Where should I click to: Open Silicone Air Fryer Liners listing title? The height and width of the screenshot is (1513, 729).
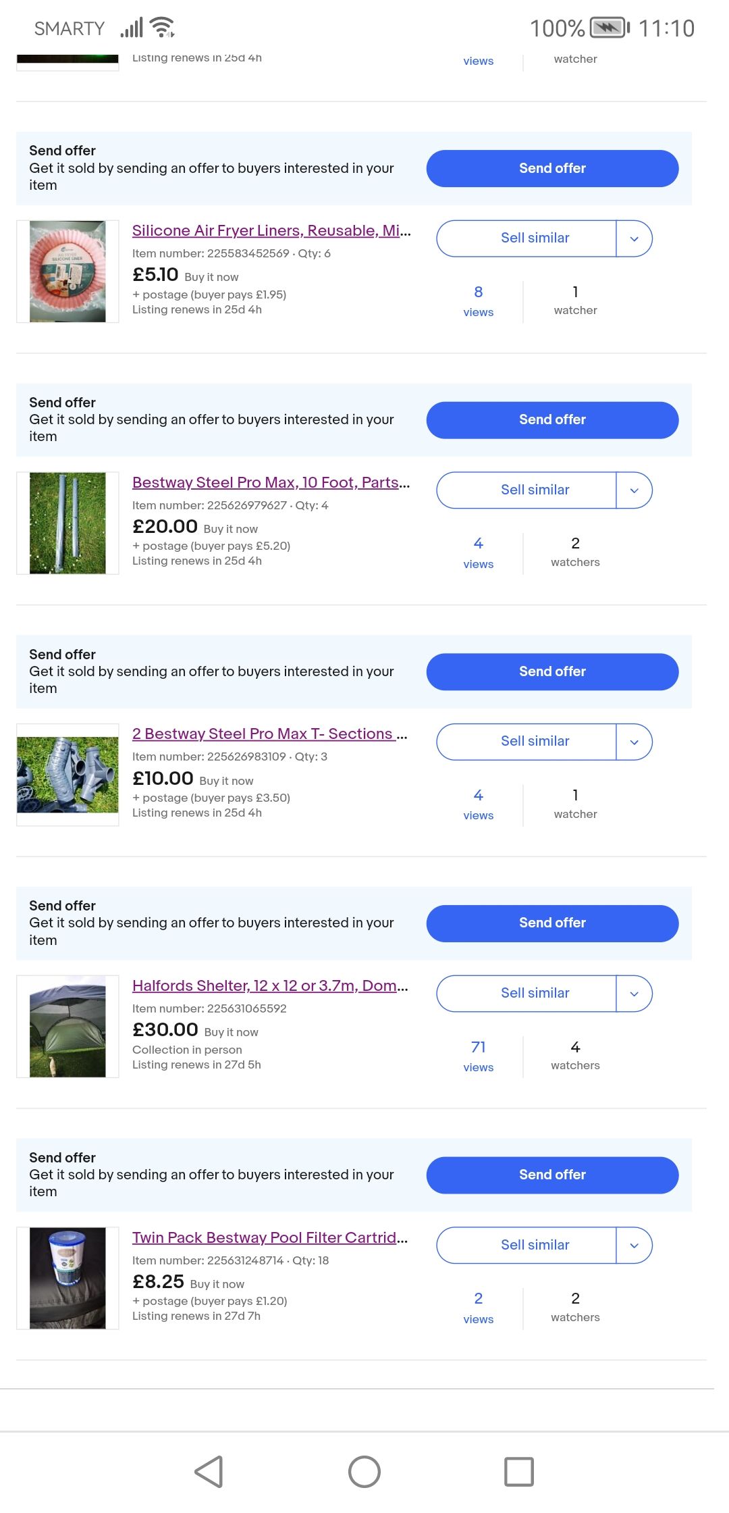[271, 230]
